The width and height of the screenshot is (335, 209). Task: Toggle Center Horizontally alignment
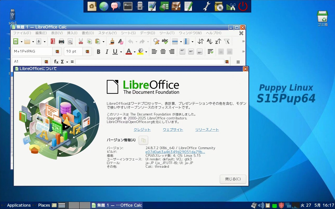pos(163,52)
